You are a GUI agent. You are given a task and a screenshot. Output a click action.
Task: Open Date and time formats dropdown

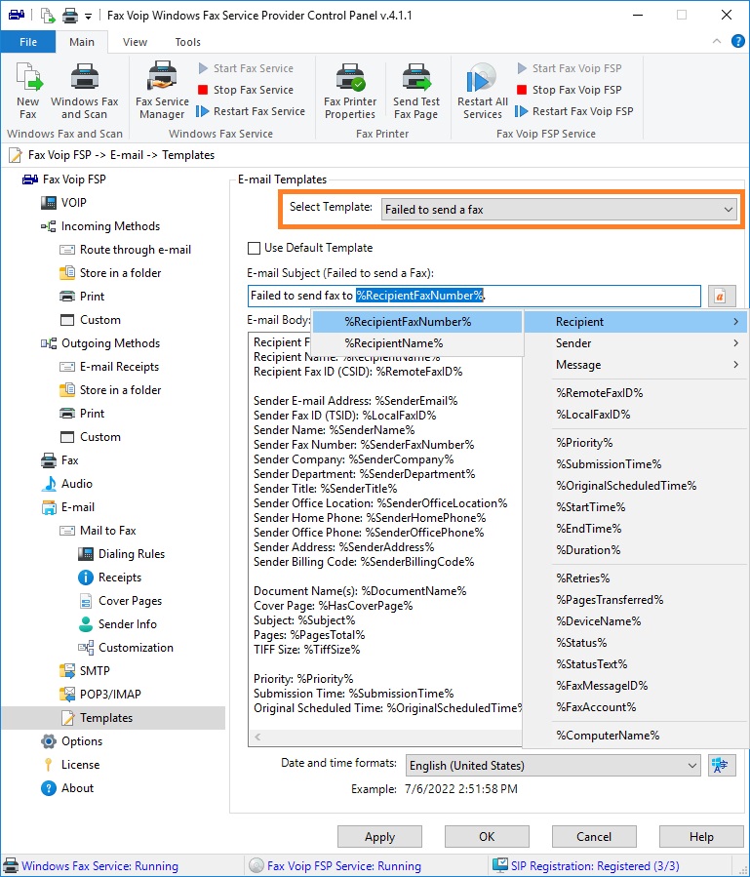click(x=553, y=765)
